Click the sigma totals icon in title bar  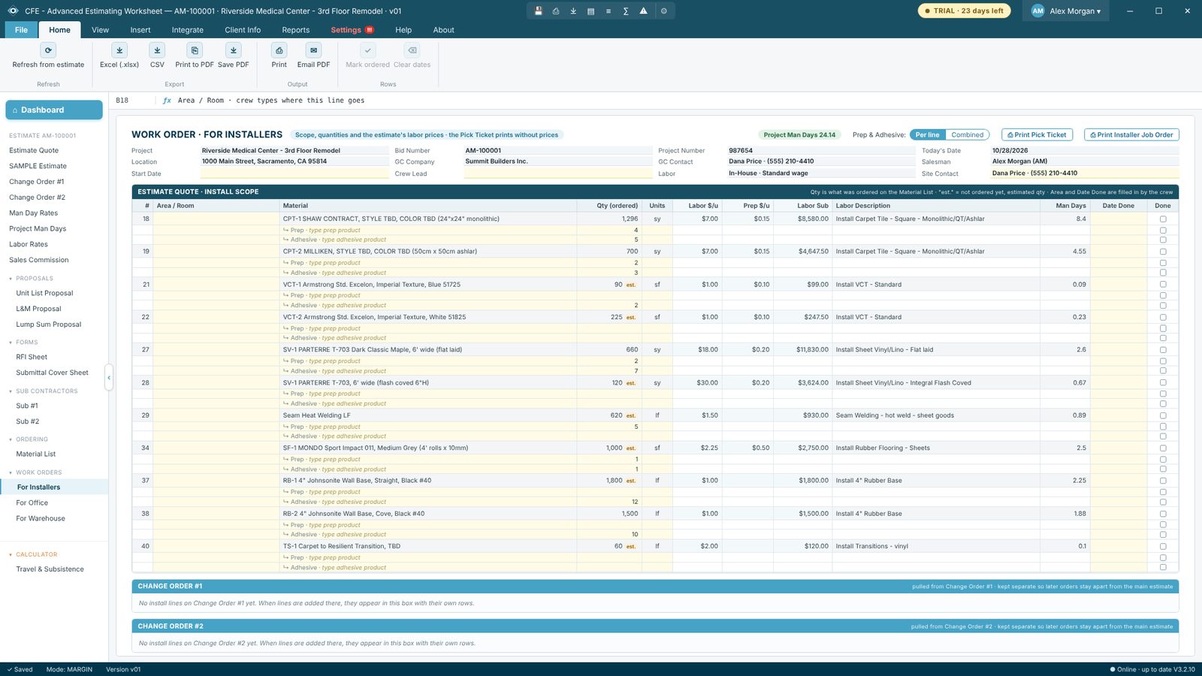[x=626, y=11]
